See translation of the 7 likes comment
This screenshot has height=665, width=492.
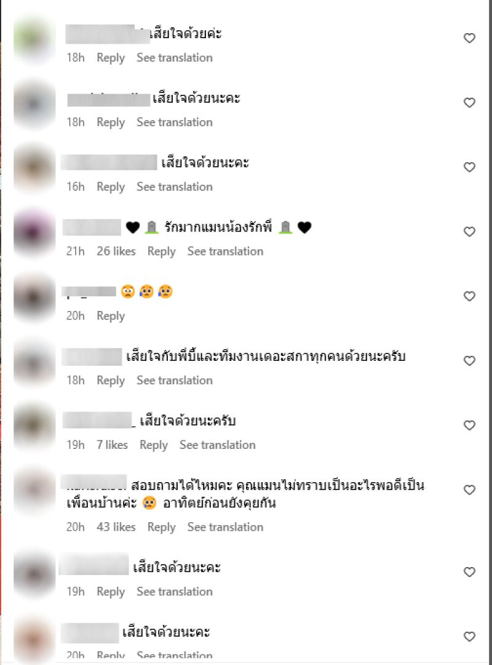tap(217, 445)
